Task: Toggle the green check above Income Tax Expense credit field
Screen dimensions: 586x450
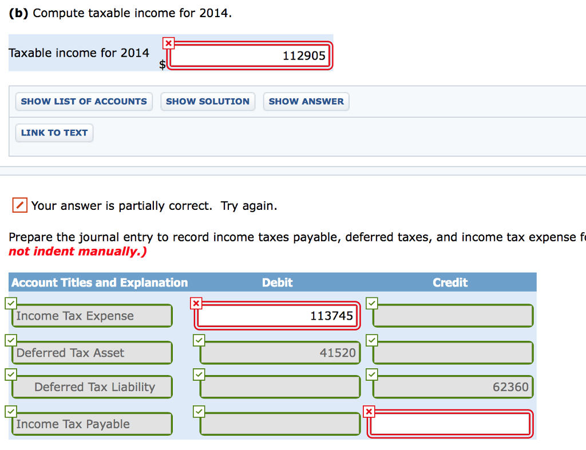Action: click(372, 303)
